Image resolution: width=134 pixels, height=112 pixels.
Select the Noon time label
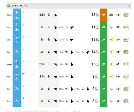tap(9, 64)
